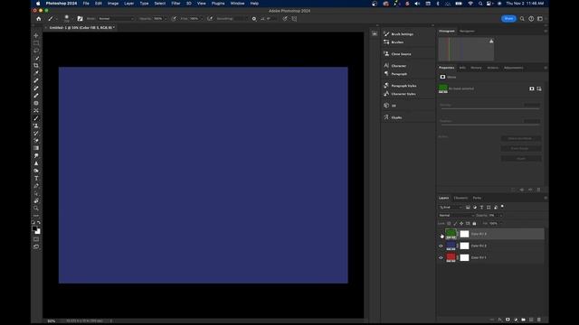Click foreground/background color swatches
Viewport: 579px width, 325px height.
[36, 230]
